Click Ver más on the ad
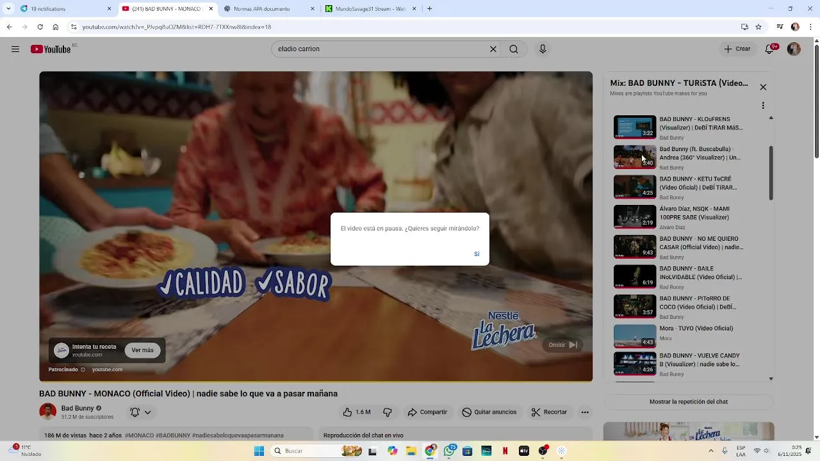This screenshot has width=820, height=461. (142, 350)
